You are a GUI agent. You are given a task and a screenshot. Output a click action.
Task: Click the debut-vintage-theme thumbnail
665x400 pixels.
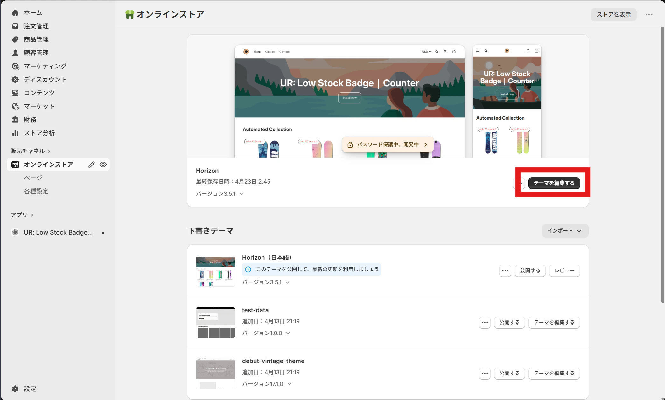click(x=216, y=373)
